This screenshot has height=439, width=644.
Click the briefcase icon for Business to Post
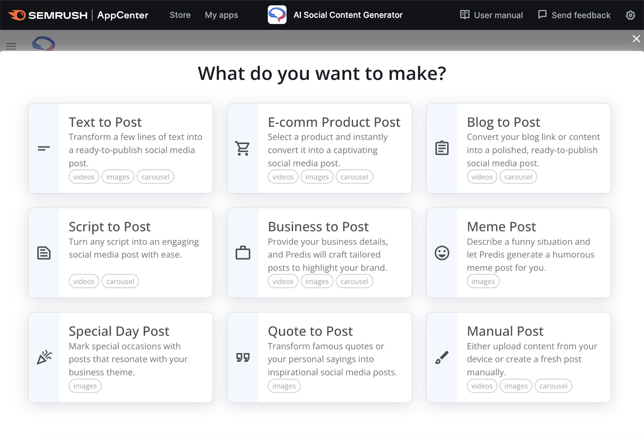point(242,253)
